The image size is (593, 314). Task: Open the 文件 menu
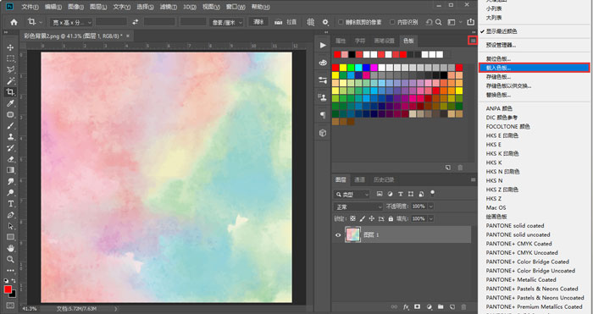(x=30, y=7)
